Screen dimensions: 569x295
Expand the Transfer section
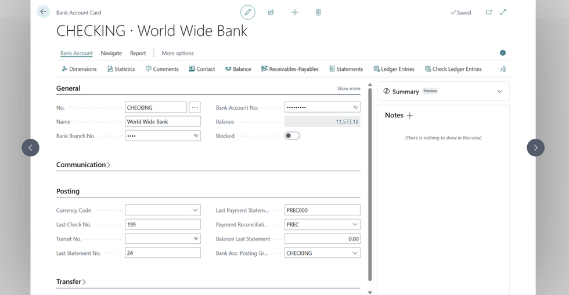(x=71, y=282)
